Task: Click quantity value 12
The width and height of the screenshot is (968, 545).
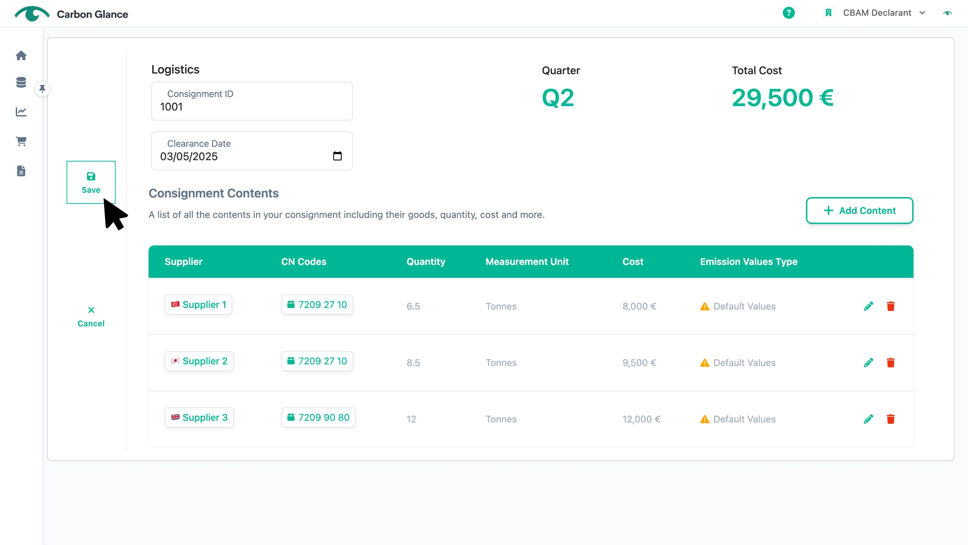Action: (411, 419)
